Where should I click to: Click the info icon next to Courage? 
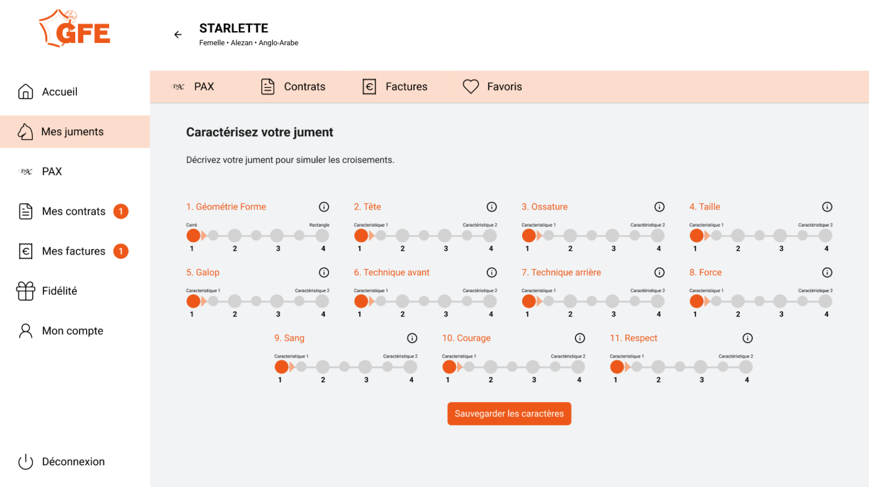pyautogui.click(x=580, y=338)
